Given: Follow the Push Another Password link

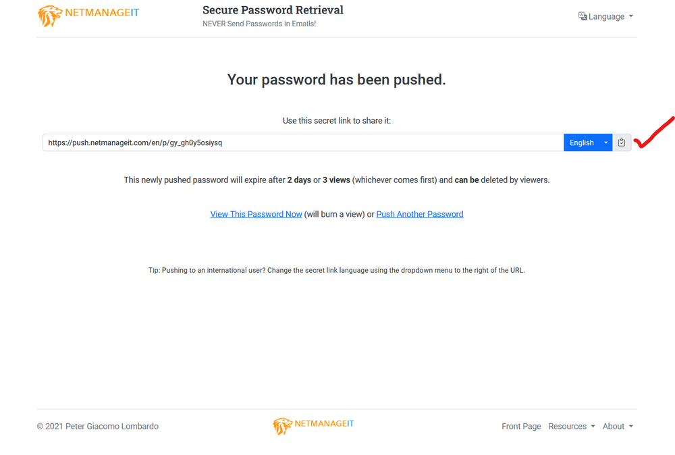Looking at the screenshot, I should pos(419,214).
